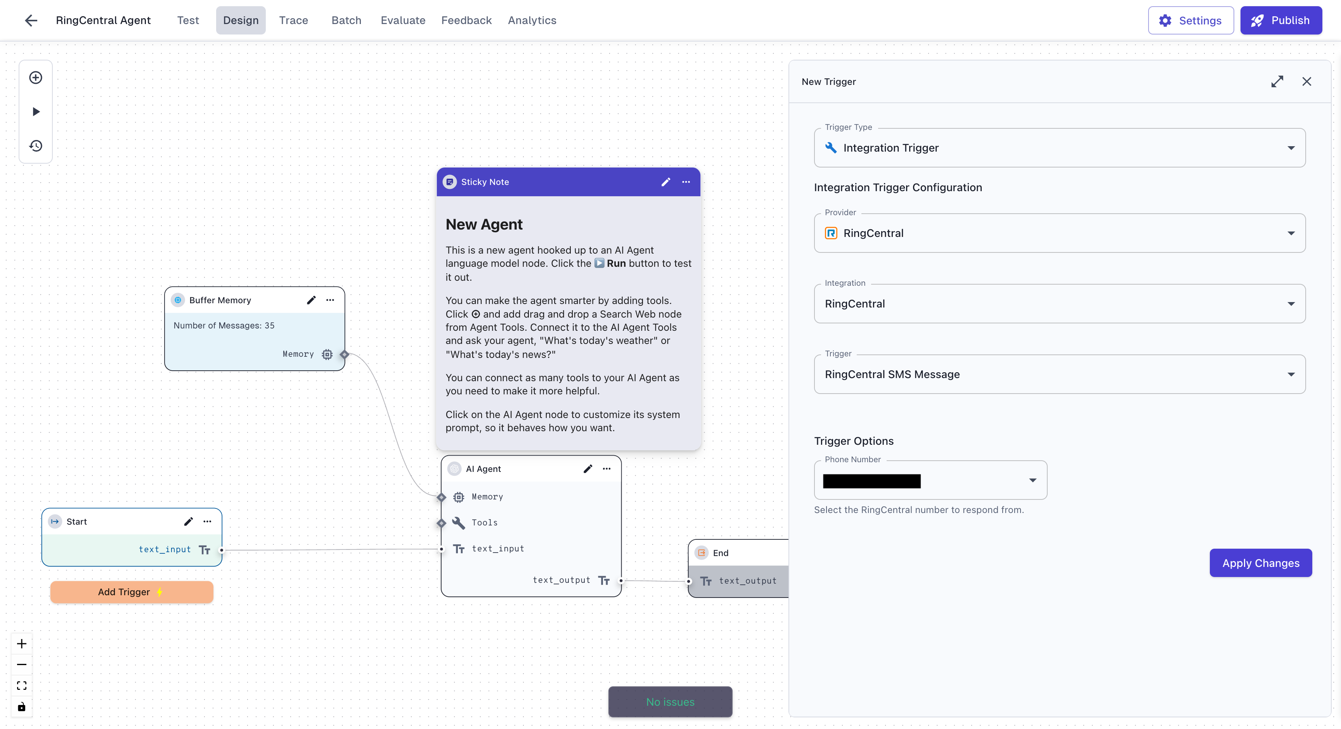The height and width of the screenshot is (729, 1341).
Task: Open the Trigger Type dropdown
Action: (x=1059, y=148)
